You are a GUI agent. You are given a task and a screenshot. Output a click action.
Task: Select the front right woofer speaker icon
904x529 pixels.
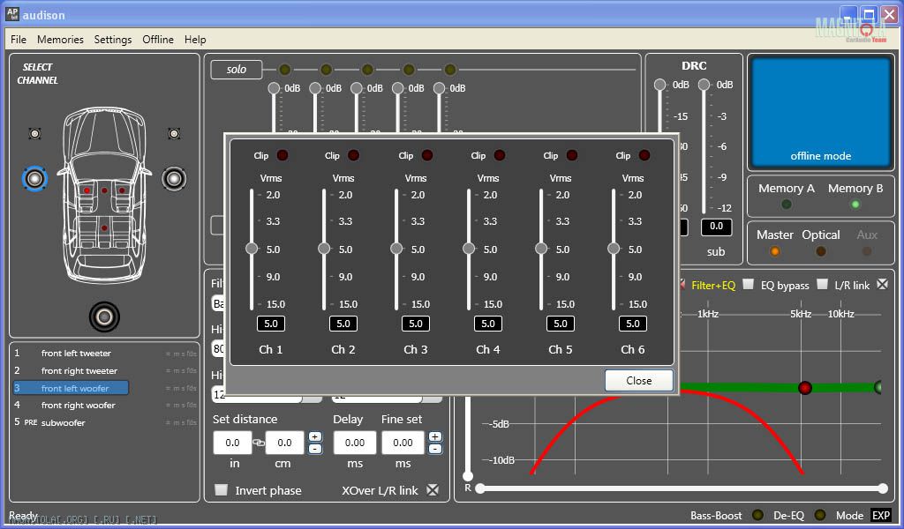[174, 178]
